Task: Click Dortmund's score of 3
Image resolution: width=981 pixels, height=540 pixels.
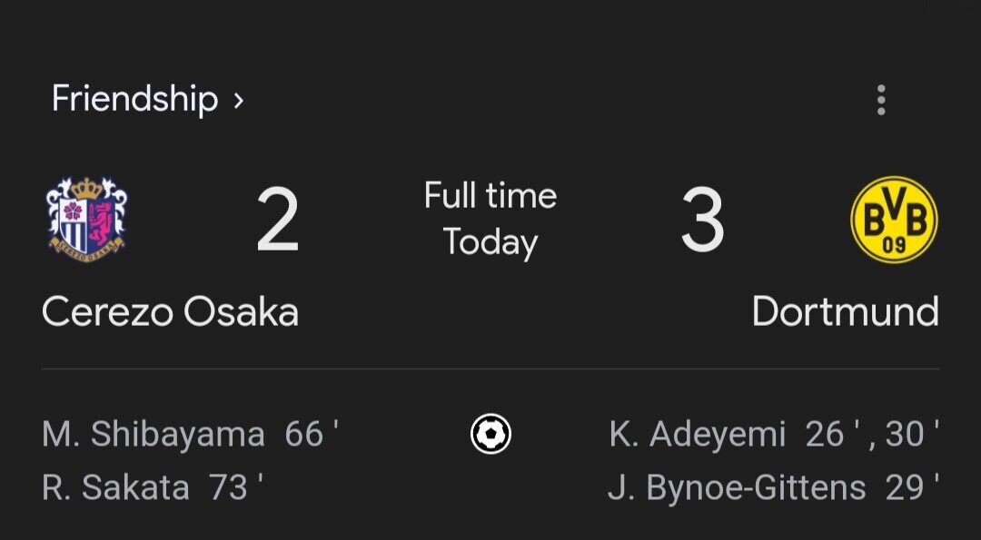Action: pyautogui.click(x=702, y=220)
